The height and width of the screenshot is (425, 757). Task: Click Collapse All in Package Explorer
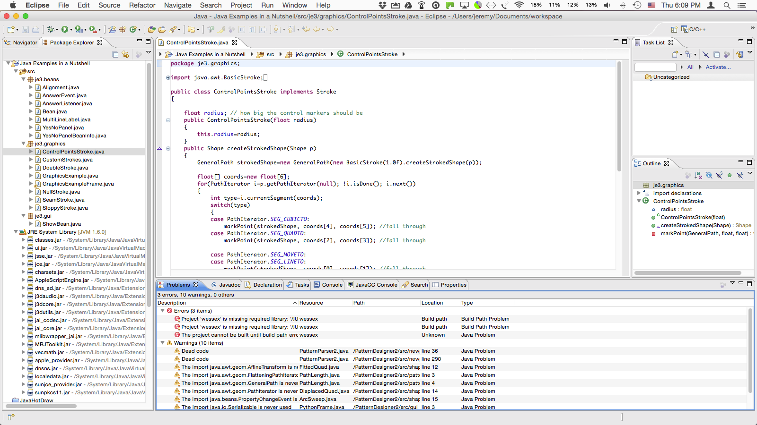tap(115, 54)
